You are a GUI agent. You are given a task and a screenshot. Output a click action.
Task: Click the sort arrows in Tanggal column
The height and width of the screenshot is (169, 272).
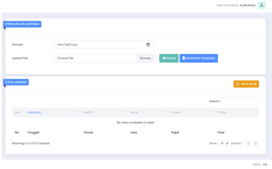click(78, 113)
